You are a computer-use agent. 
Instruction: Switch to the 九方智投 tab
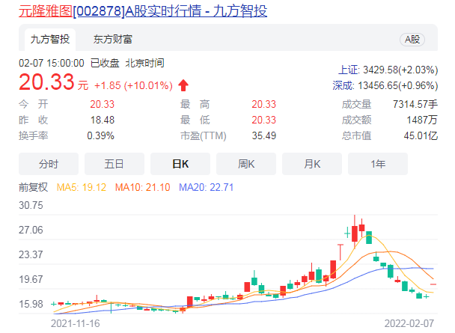pyautogui.click(x=50, y=39)
